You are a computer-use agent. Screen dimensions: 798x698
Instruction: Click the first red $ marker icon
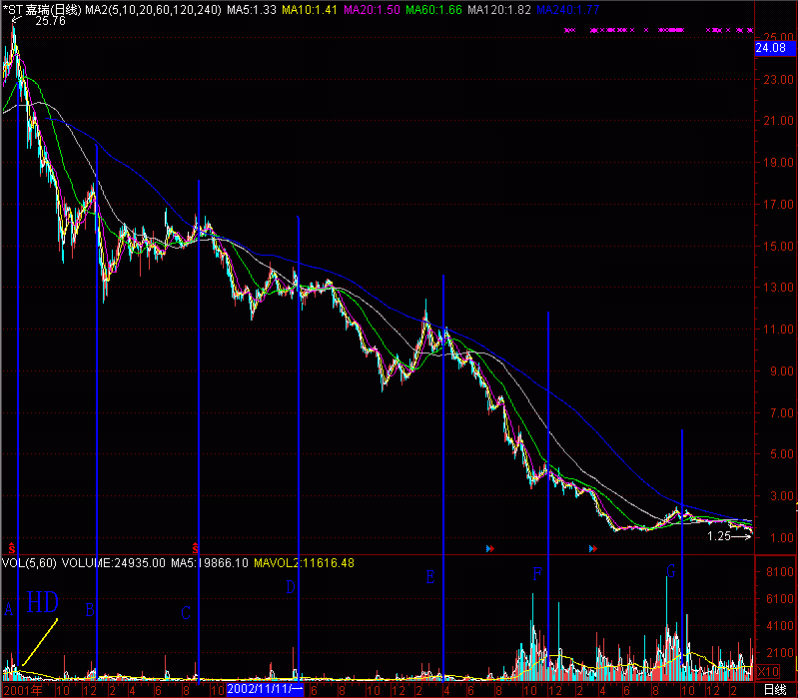click(x=11, y=547)
